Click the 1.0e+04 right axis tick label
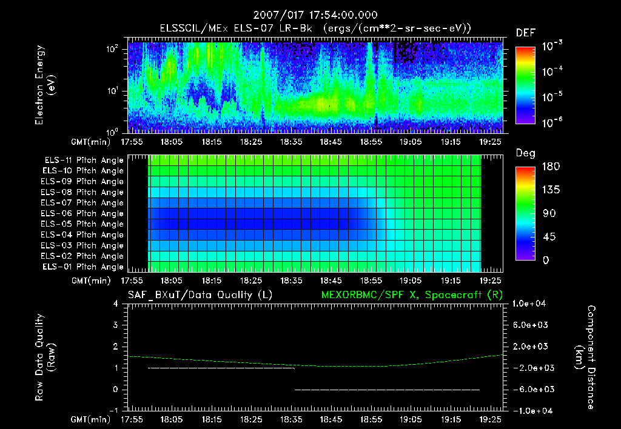621x429 pixels. point(529,304)
